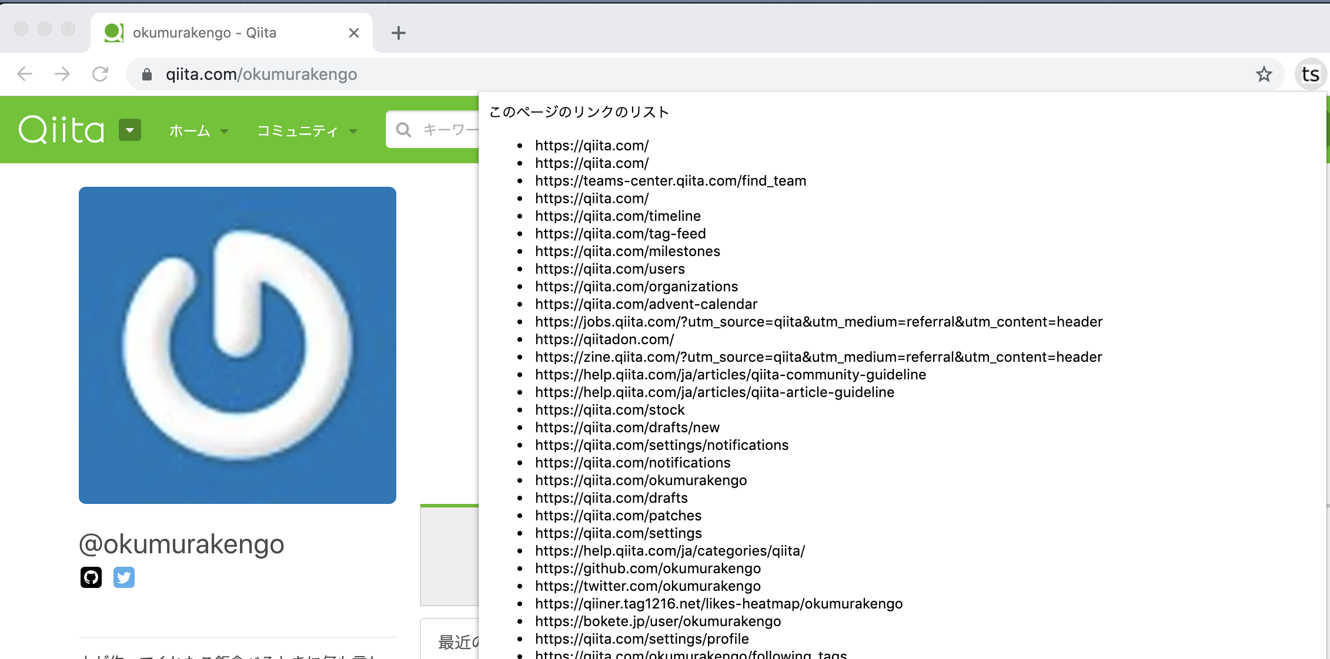Click the https://qiita.com/milestones entry
Image resolution: width=1330 pixels, height=659 pixels.
627,251
